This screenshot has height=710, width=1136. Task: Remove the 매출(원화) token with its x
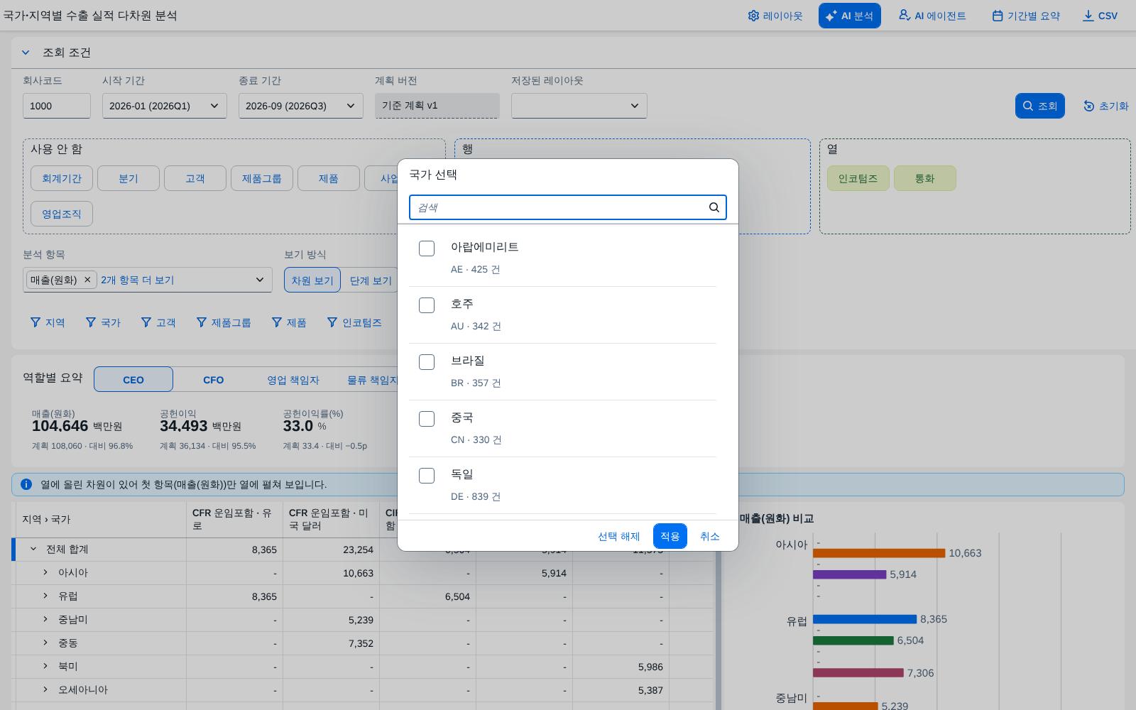[x=87, y=280]
